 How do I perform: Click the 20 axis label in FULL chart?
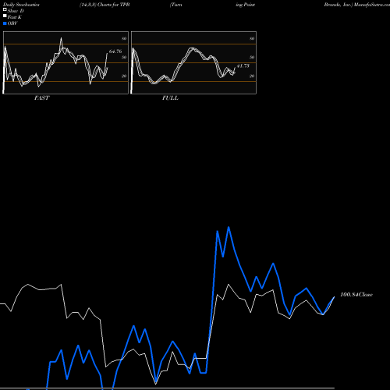252,76
